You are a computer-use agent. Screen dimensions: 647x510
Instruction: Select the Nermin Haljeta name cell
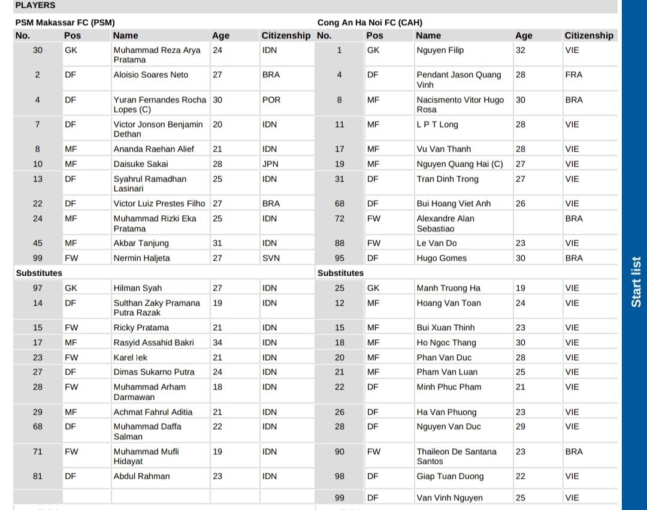pos(142,258)
